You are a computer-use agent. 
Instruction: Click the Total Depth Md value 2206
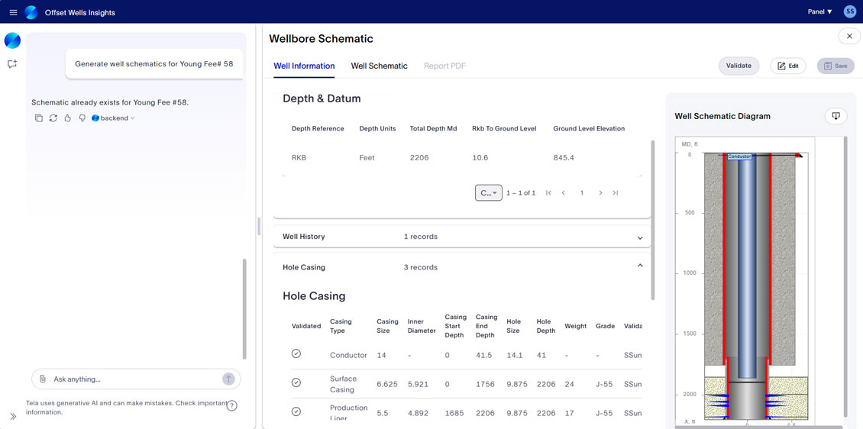coord(419,158)
